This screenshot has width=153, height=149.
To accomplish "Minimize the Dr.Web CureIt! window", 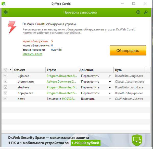I will 122,4.
